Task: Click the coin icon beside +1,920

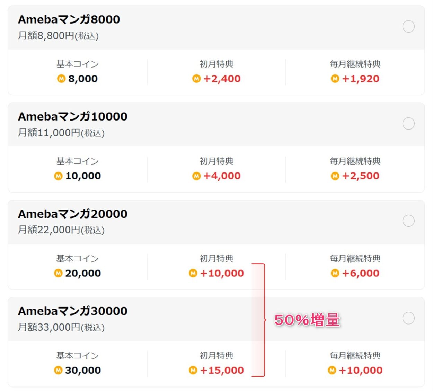Action: click(335, 79)
